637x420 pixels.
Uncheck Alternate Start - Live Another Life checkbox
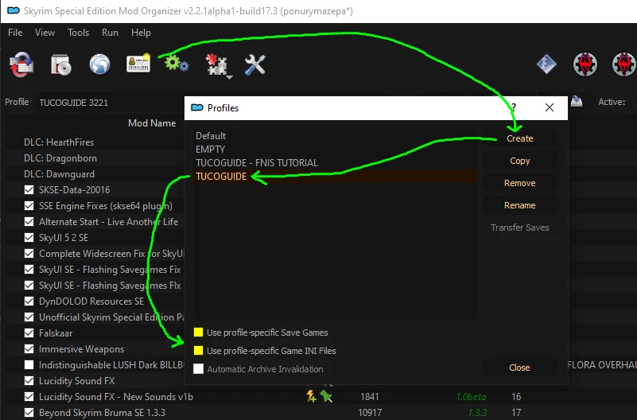29,221
